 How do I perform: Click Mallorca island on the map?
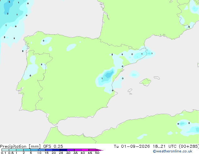click(x=146, y=82)
